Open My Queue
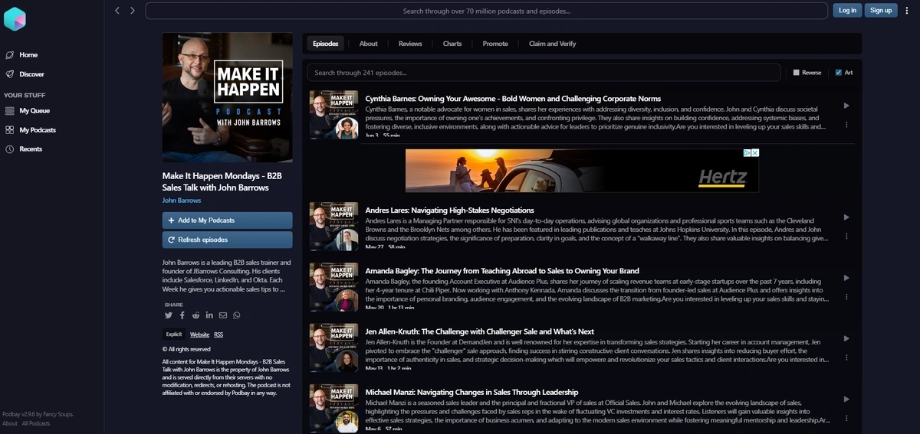This screenshot has width=920, height=434. [28, 111]
